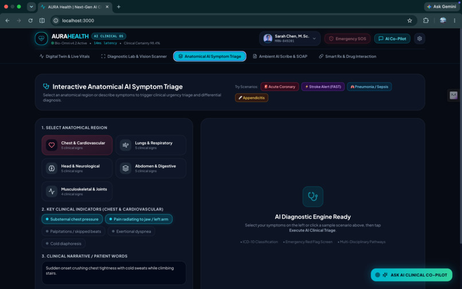This screenshot has width=462, height=289.
Task: Open a new browser tab
Action: pos(119,7)
